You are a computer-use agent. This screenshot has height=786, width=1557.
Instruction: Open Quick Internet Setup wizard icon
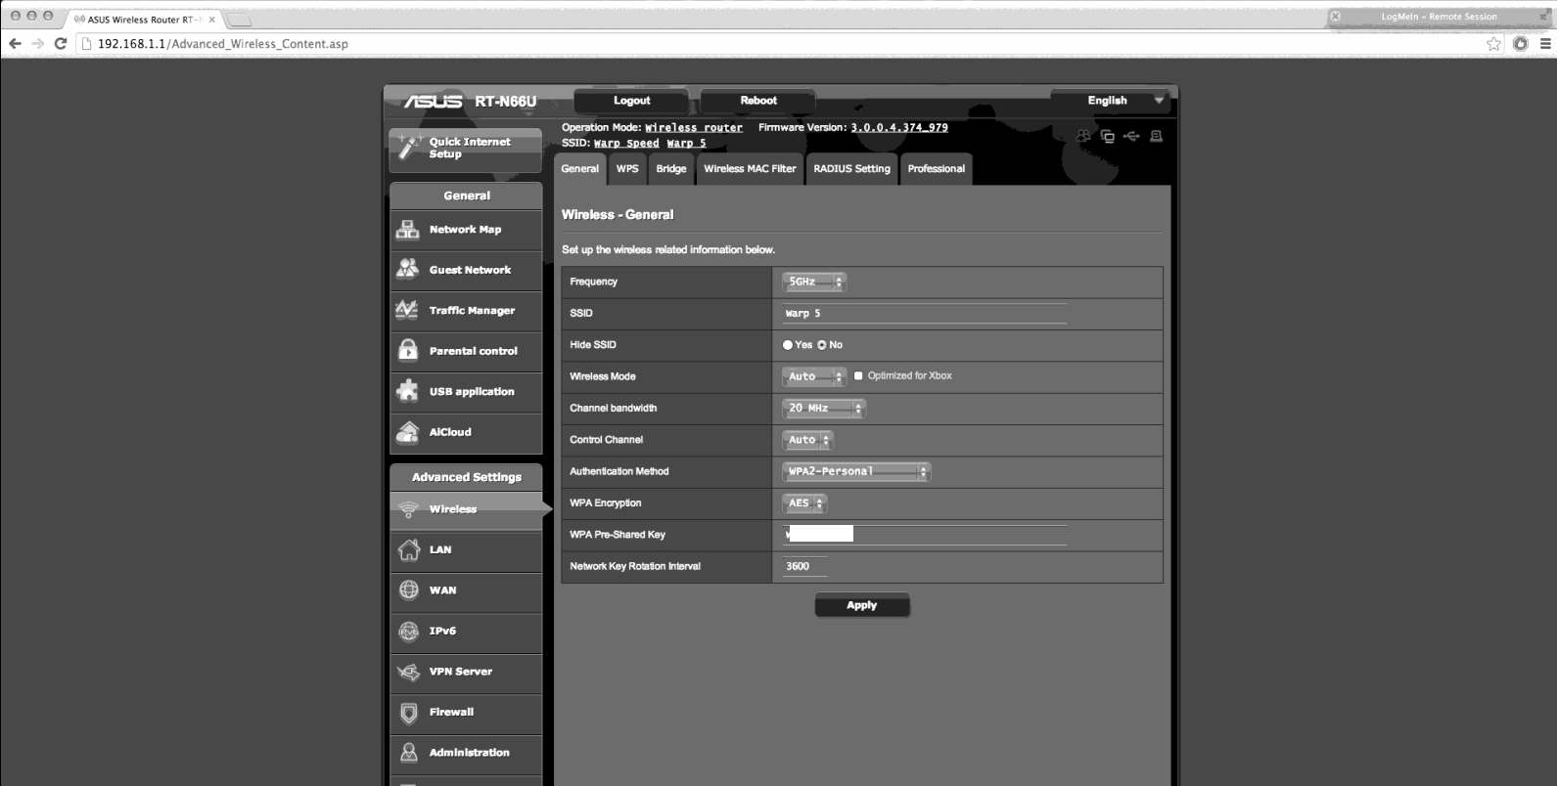[x=409, y=148]
